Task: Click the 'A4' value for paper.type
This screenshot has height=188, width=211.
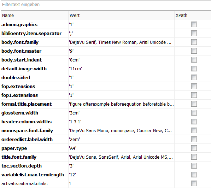Action: (73, 148)
